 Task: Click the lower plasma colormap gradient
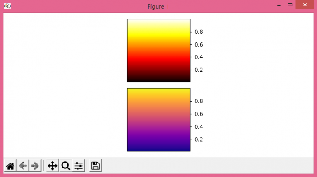(158, 120)
